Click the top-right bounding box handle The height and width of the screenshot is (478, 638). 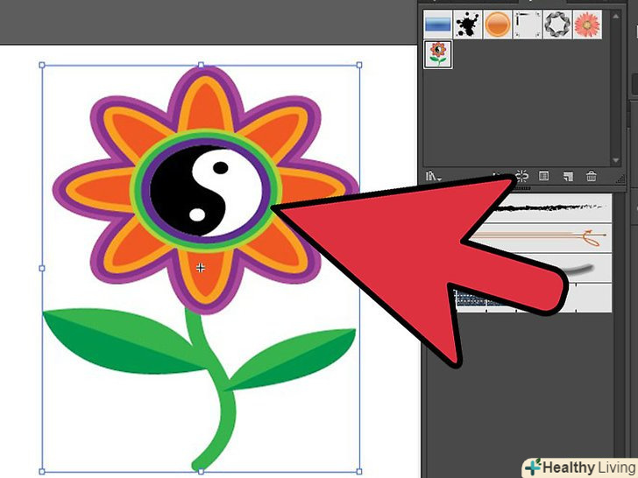click(x=359, y=66)
